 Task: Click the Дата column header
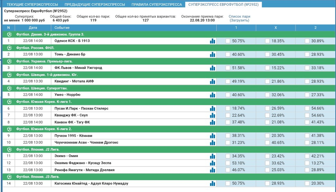(33, 28)
